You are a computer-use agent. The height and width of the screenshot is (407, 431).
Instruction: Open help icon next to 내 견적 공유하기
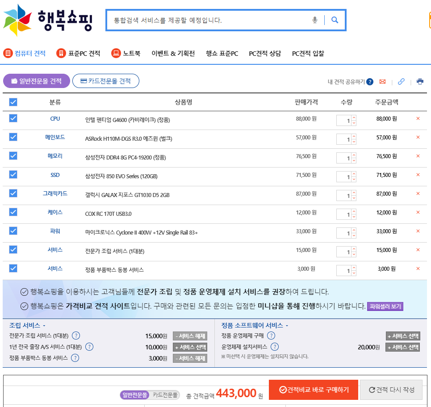point(370,82)
